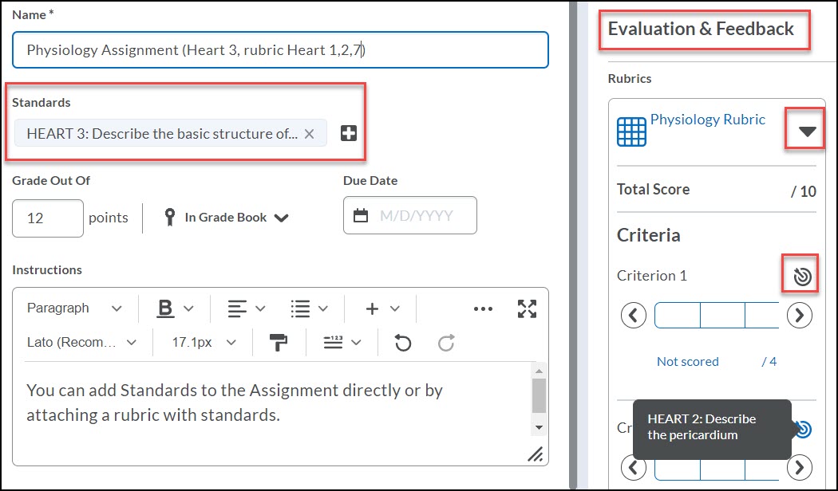Image resolution: width=838 pixels, height=491 pixels.
Task: Click the line spacing icon
Action: [333, 342]
